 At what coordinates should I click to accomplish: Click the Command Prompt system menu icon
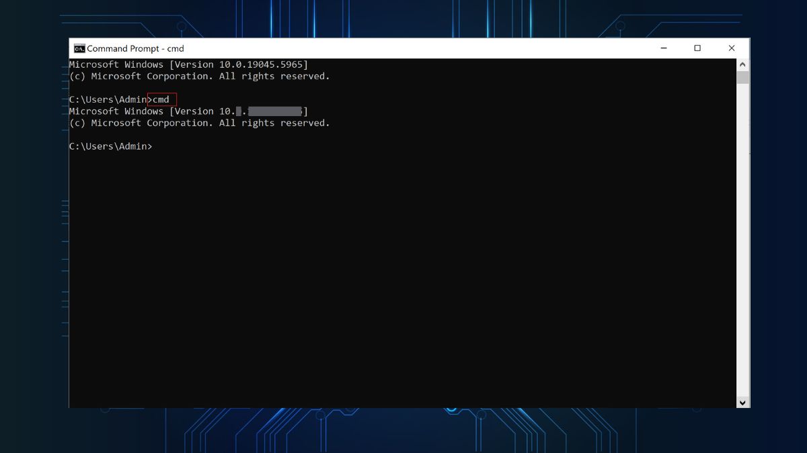point(79,48)
